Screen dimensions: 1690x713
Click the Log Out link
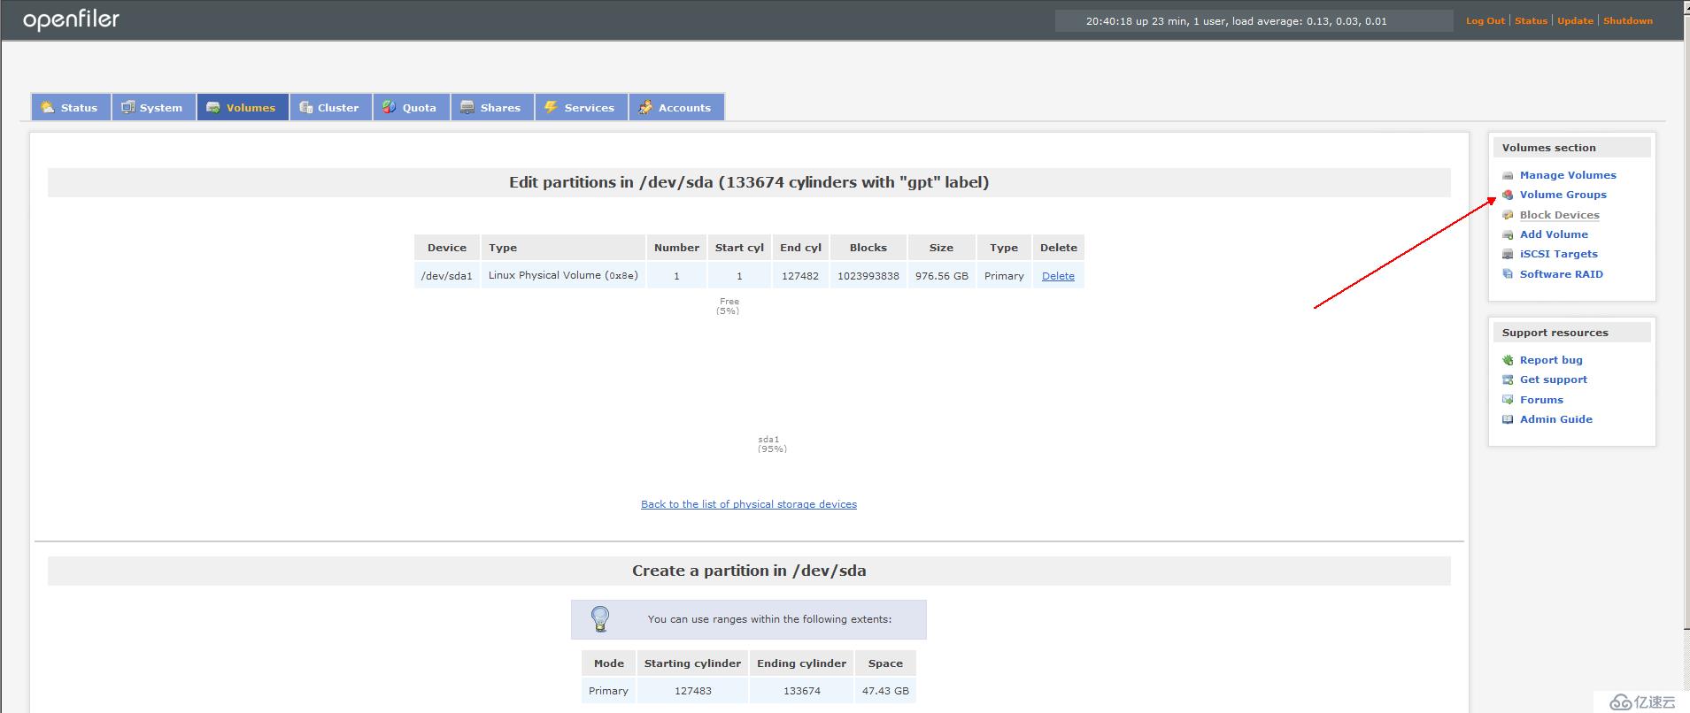(1485, 20)
